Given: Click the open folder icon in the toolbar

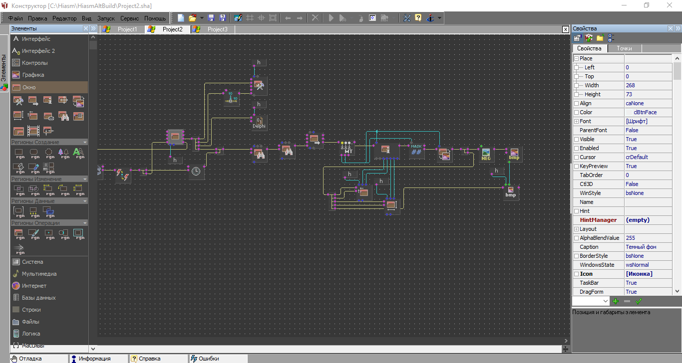Looking at the screenshot, I should click(193, 18).
